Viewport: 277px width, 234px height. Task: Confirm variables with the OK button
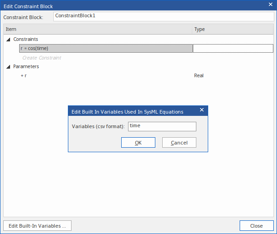(x=138, y=143)
